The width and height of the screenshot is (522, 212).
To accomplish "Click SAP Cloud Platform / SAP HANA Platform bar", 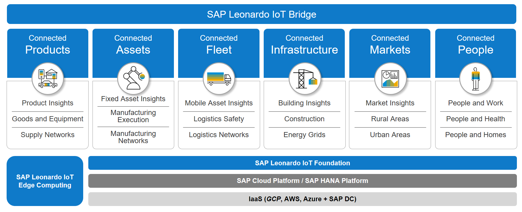I will tap(302, 181).
